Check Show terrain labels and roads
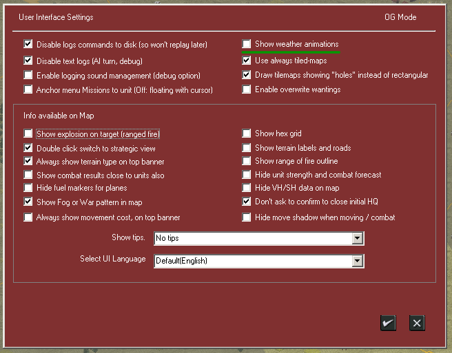Image resolution: width=452 pixels, height=353 pixels. click(247, 148)
